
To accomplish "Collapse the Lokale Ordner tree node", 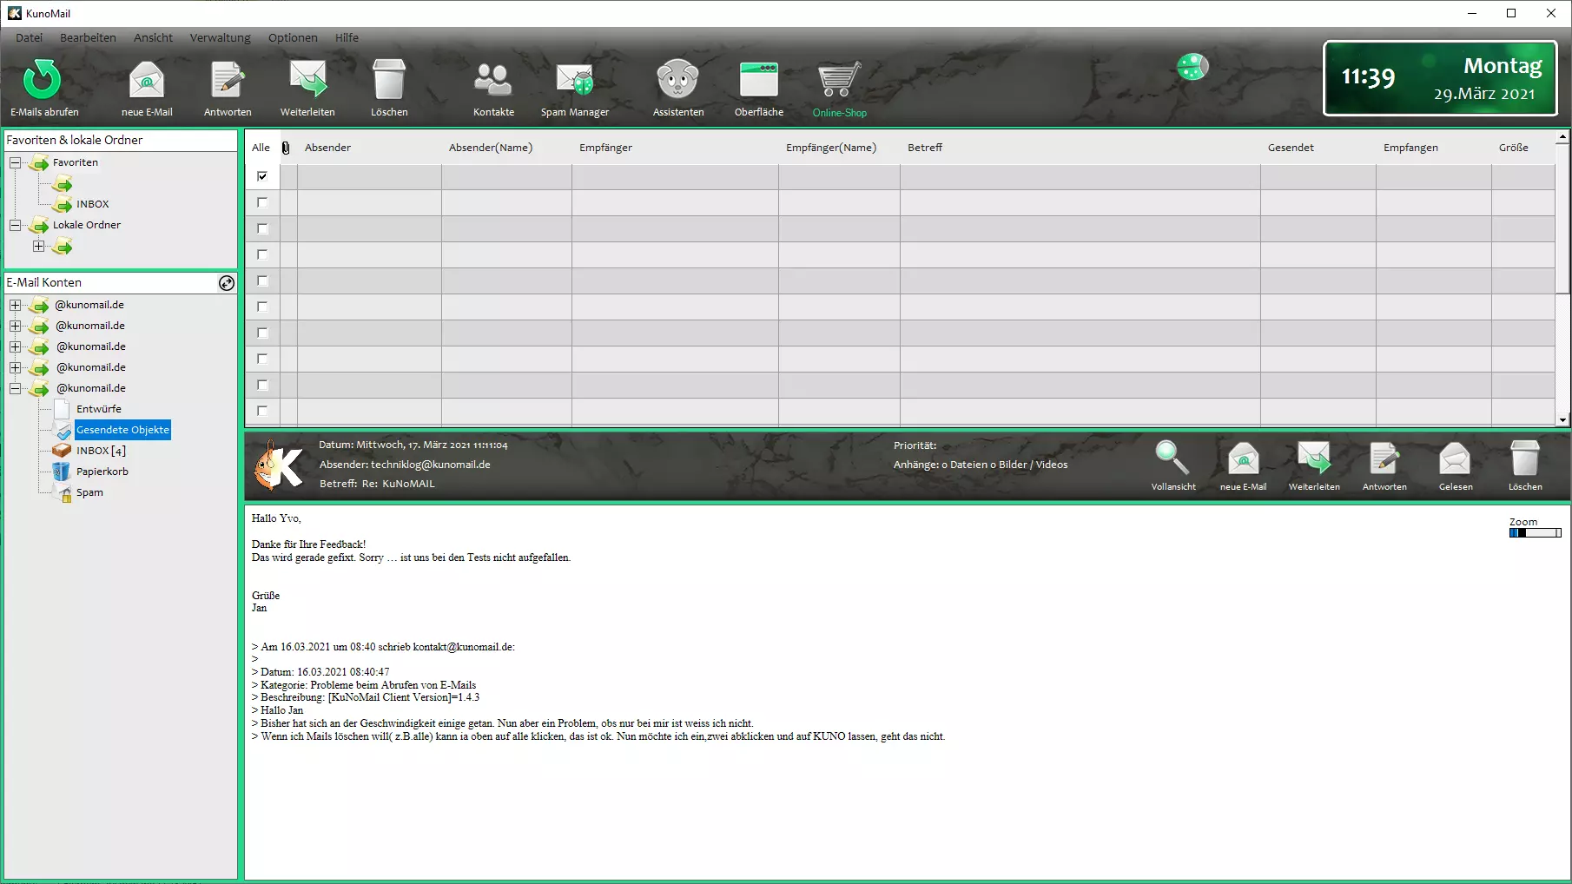I will tap(15, 225).
